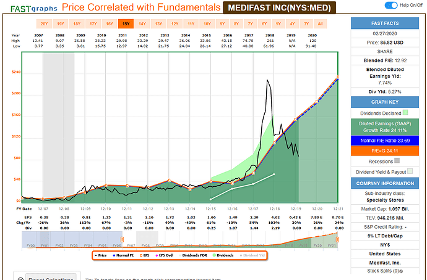Click EPS value 4.62 for 12/18
This screenshot has height=280, width=427.
click(275, 217)
